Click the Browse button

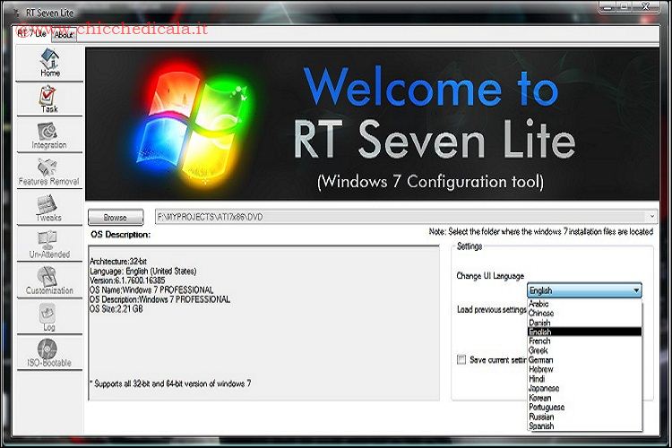click(116, 217)
